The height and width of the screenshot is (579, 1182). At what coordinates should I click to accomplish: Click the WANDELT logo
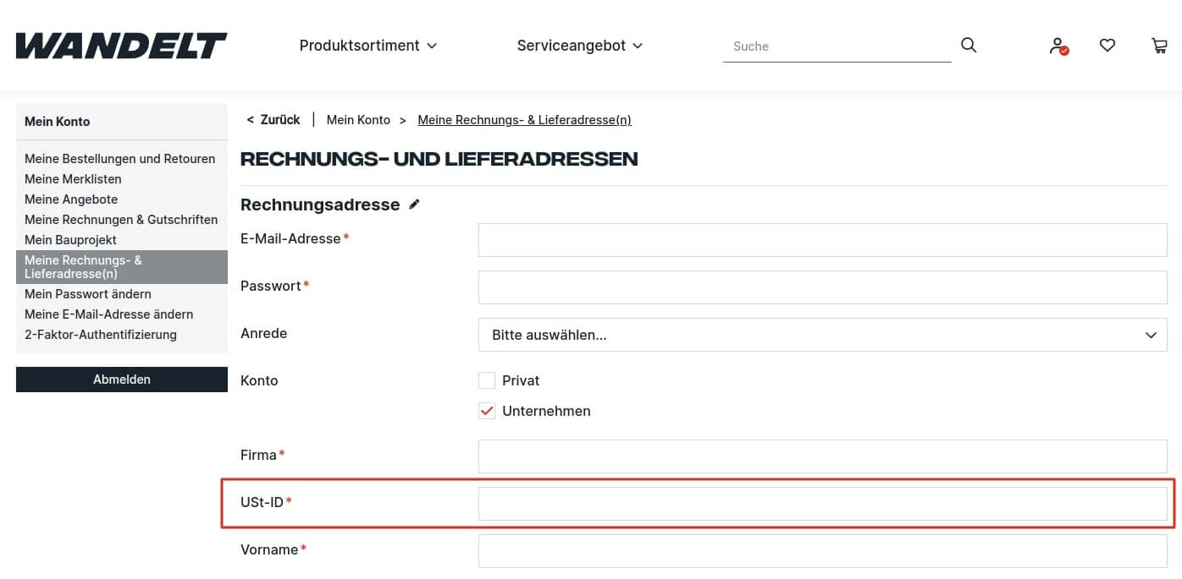[120, 46]
